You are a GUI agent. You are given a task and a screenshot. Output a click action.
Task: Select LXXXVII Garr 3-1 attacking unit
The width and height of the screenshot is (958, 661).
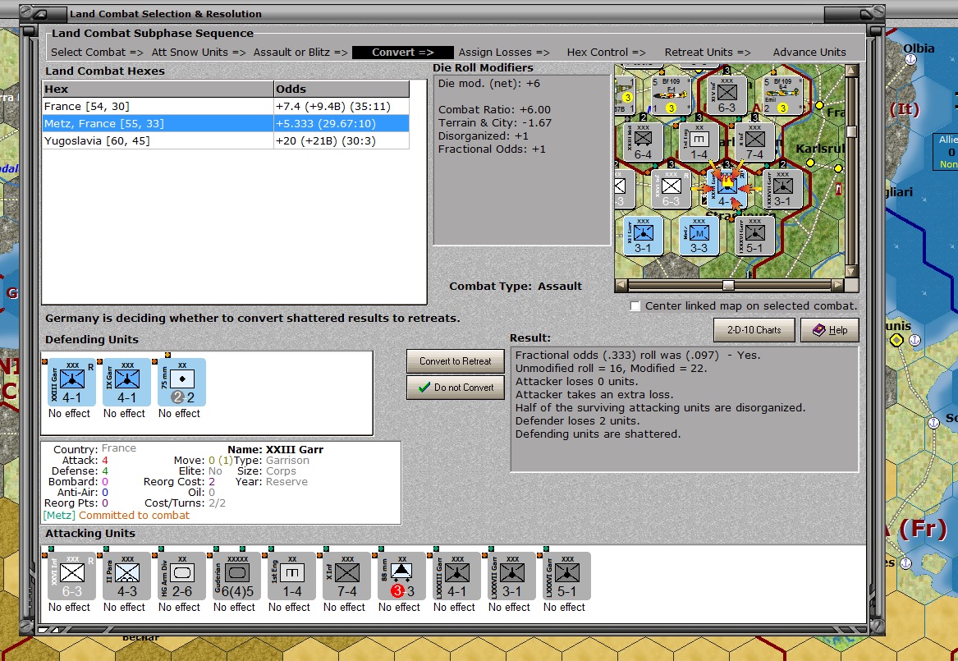pos(511,576)
